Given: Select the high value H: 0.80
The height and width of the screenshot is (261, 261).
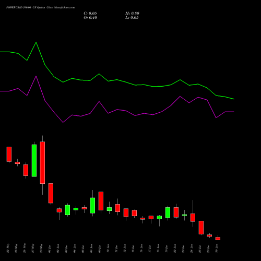Looking at the screenshot, I should pos(132,14).
